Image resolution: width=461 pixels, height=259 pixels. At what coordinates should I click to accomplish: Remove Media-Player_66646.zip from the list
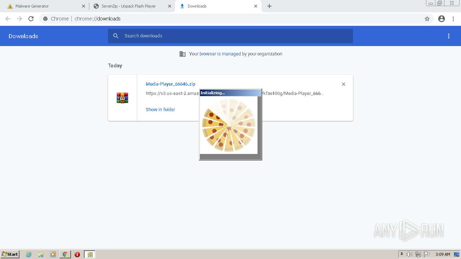pyautogui.click(x=344, y=84)
